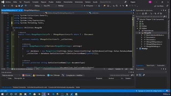Viewport: 171px width, 96px height.
Task: Click the Undo arrow icon
Action: coord(26,6)
